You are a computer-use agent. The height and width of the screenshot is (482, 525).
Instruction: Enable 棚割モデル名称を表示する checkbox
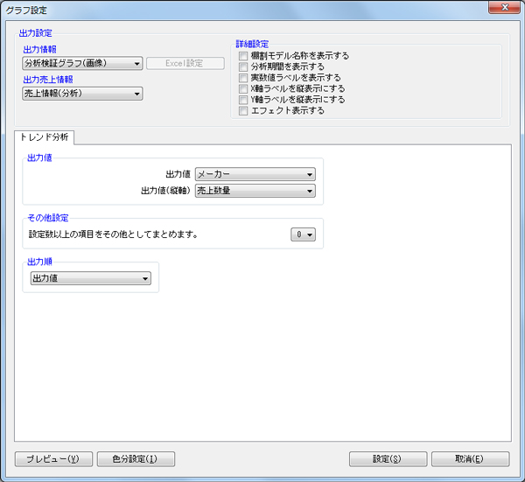click(x=243, y=56)
